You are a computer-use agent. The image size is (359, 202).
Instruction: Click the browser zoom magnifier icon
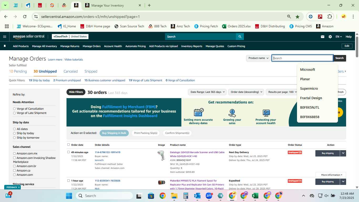tap(289, 17)
